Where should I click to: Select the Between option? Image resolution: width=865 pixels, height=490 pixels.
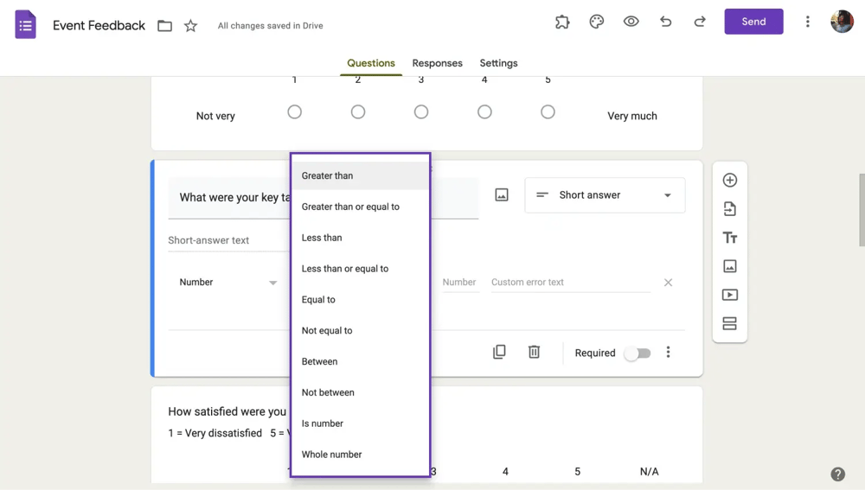[x=320, y=362]
